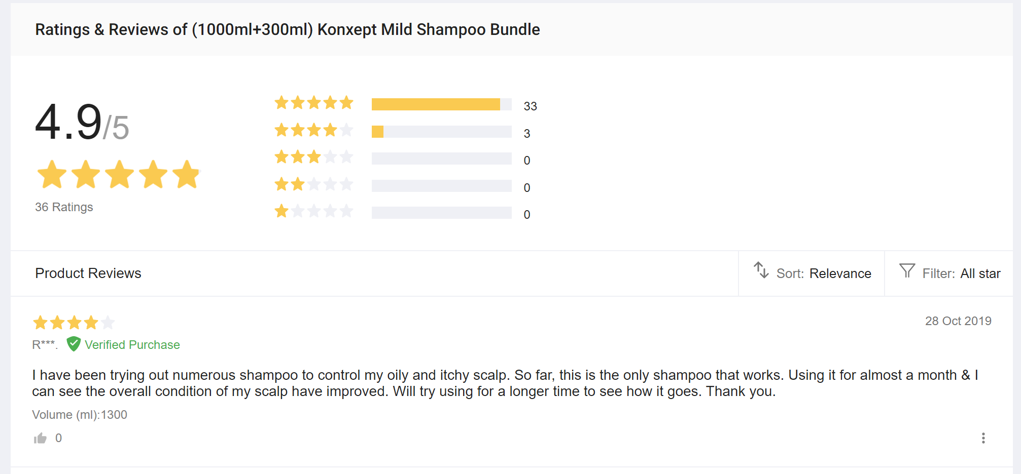The image size is (1021, 474).
Task: Open the Filter: All star dropdown
Action: 961,273
